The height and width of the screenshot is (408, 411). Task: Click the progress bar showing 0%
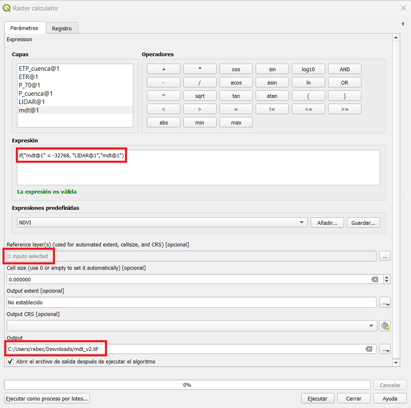pos(187,385)
